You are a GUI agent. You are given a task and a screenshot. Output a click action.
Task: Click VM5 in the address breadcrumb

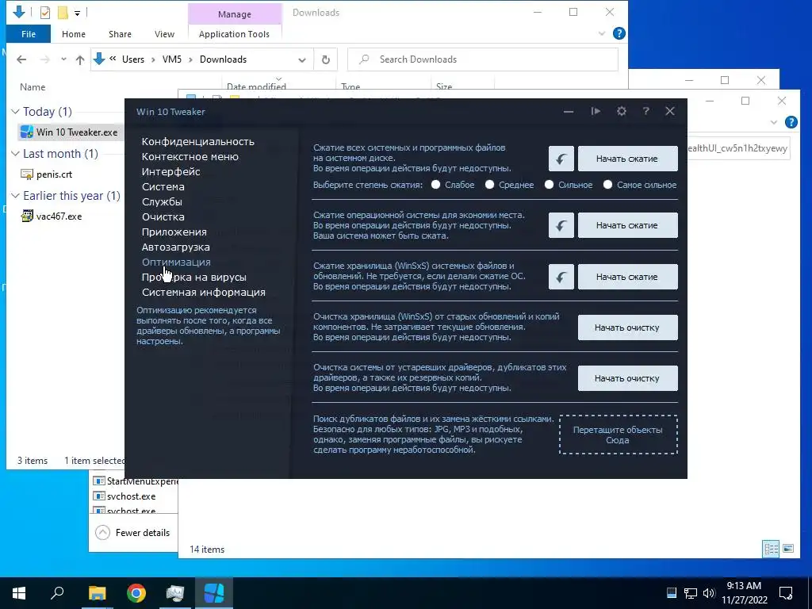coord(172,59)
